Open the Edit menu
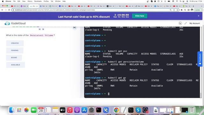Viewport: 204px width, 115px height. pos(19,1)
